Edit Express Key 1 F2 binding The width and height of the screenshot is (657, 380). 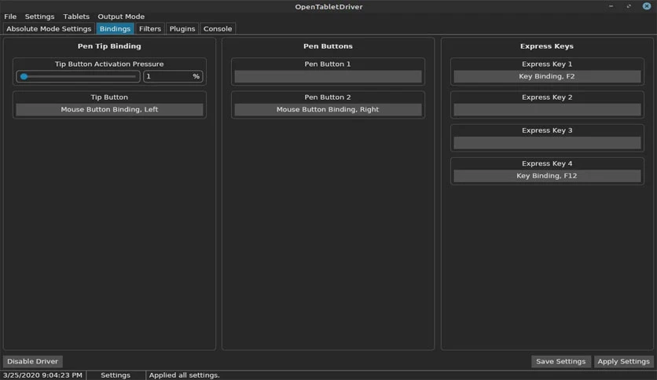pyautogui.click(x=547, y=77)
